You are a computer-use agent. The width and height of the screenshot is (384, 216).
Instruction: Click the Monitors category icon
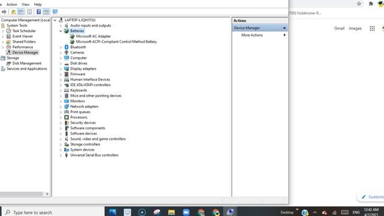coord(67,101)
